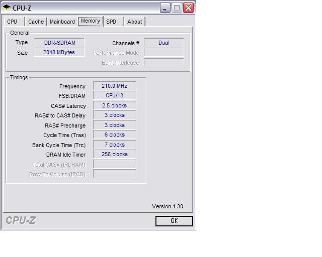Close the CPU-Z window
Screen dimensions: 322x257
tap(188, 8)
